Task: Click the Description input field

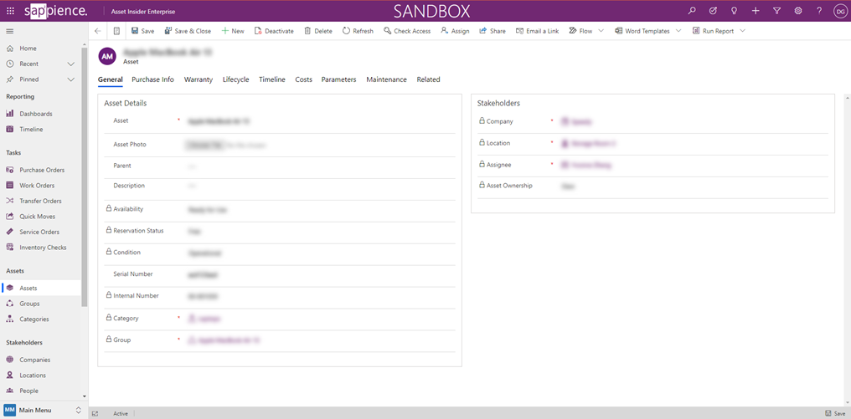Action: click(x=318, y=186)
